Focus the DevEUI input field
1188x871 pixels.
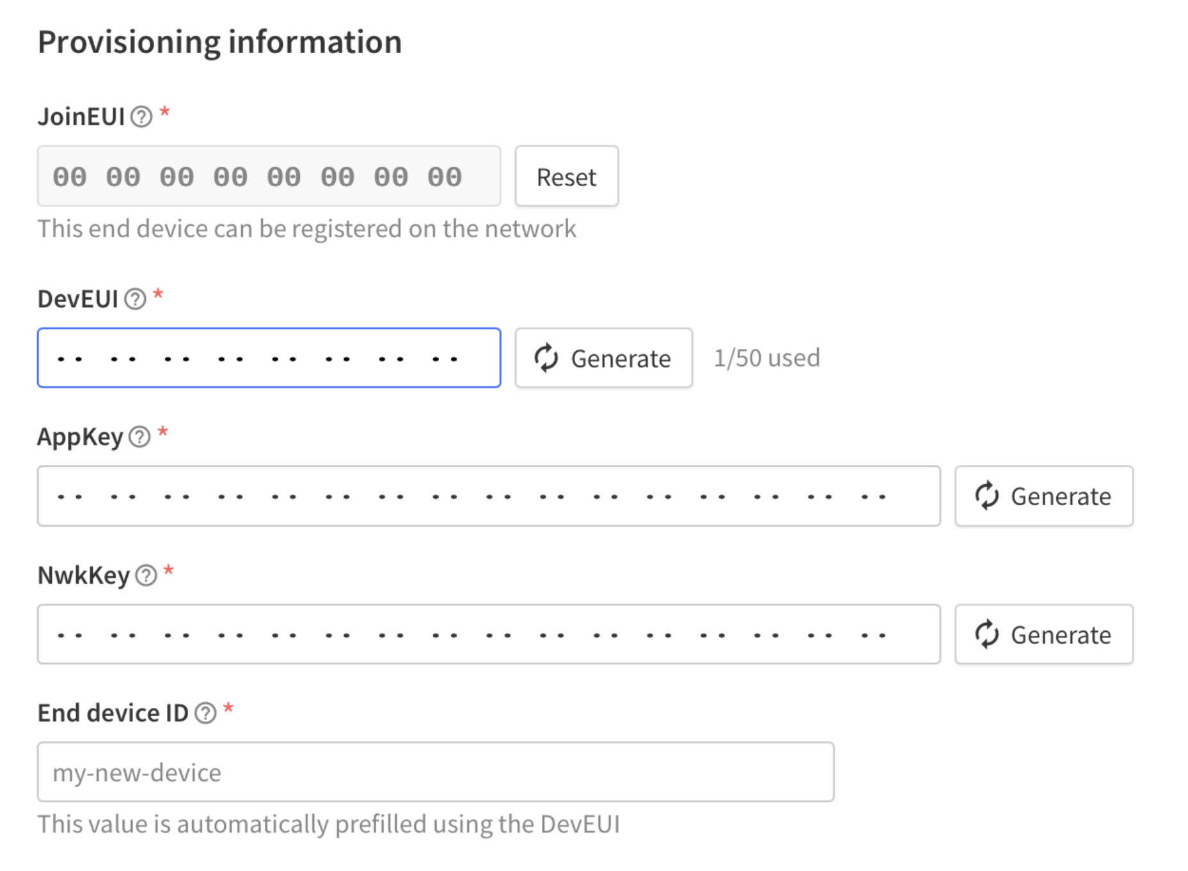coord(269,358)
